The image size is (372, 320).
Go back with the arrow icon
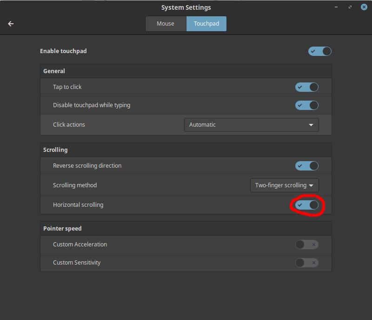point(11,24)
